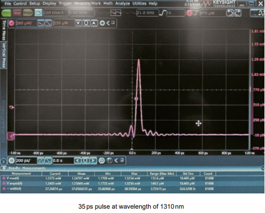Click the time markers icon in bottom toolbar
This screenshot has height=213, width=265.
(109, 160)
